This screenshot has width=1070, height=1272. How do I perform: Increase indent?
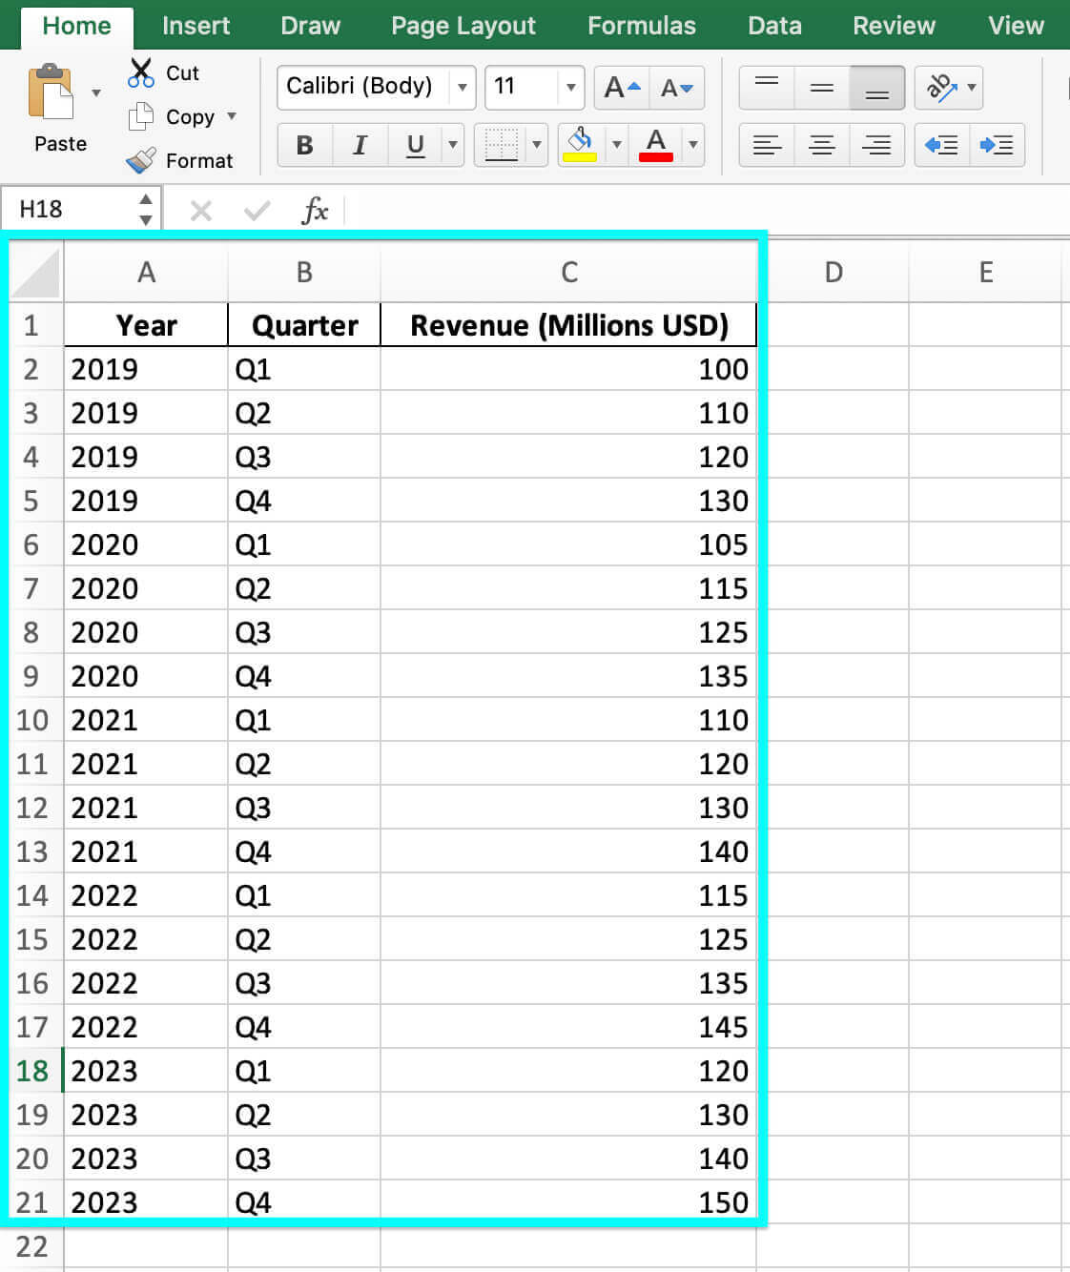[997, 145]
